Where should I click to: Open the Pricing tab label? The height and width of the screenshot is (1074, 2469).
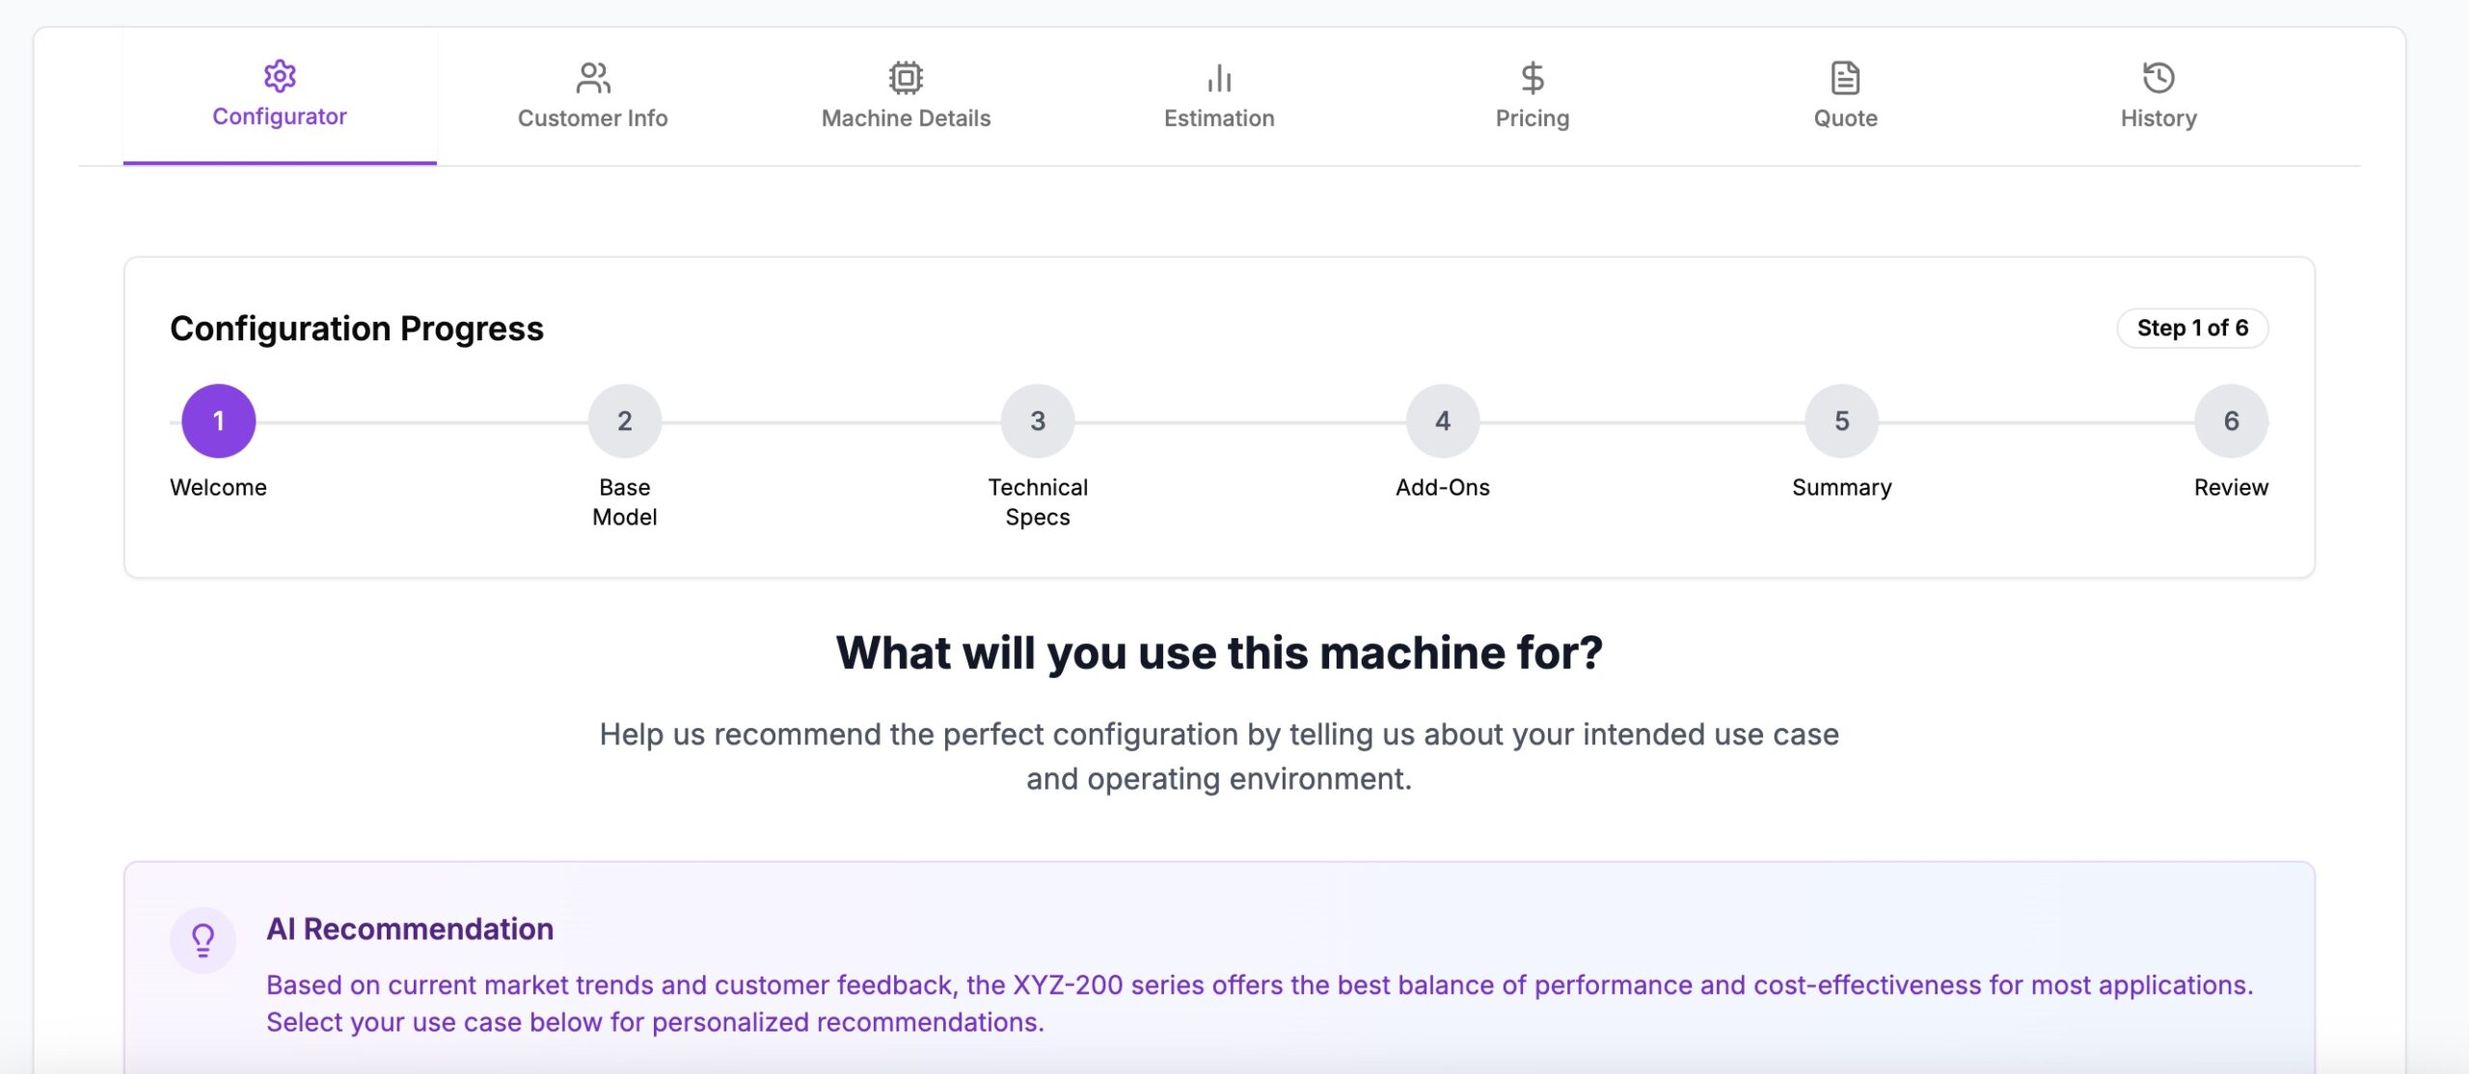pyautogui.click(x=1533, y=119)
